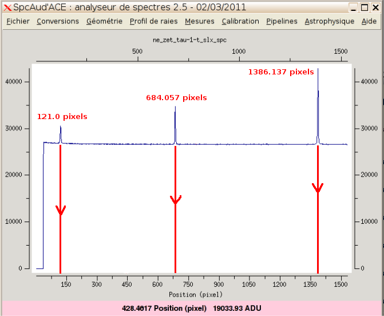Screen dimensions: 384x316
Task: Close the SpcAud'ACE window
Action: pyautogui.click(x=375, y=7)
